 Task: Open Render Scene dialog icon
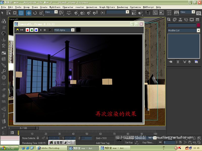click(176, 13)
